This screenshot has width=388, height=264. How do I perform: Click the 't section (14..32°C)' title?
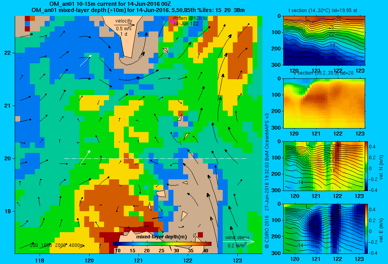[x=309, y=10]
